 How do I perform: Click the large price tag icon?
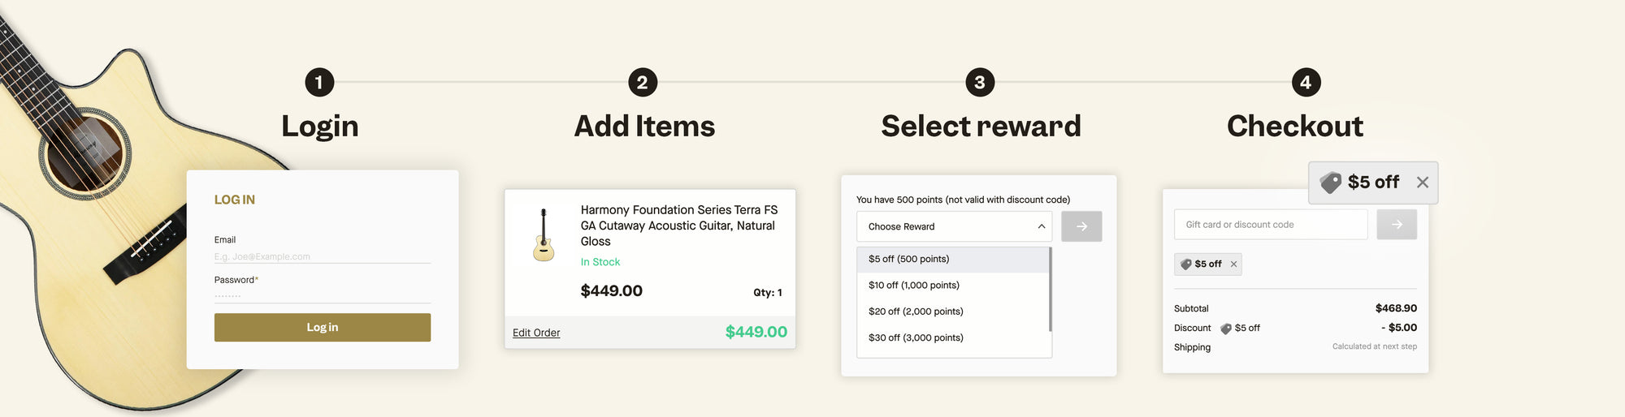[1330, 183]
